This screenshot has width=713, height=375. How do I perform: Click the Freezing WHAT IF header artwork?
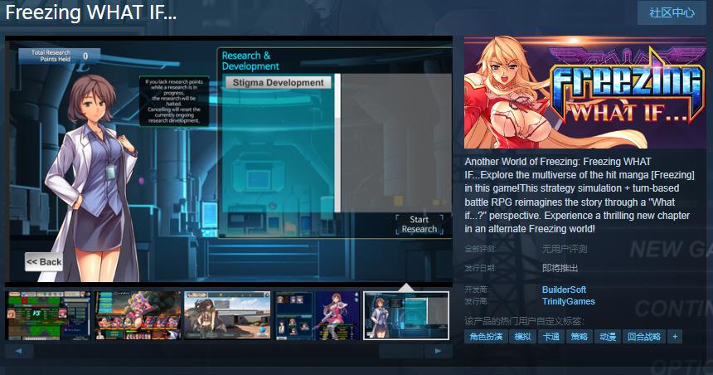pos(584,93)
